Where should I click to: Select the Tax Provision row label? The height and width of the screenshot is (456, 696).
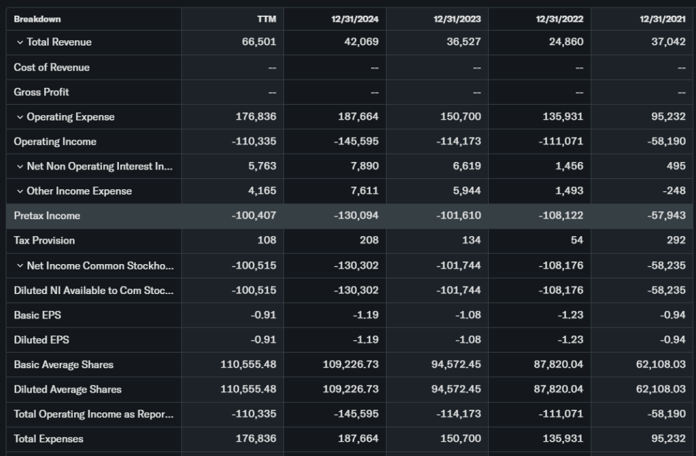(x=44, y=240)
